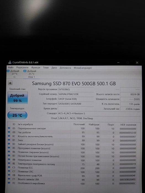This screenshot has width=145, height=193.
Task: Click status dot of attribute BE row
Action: click(x=9, y=163)
